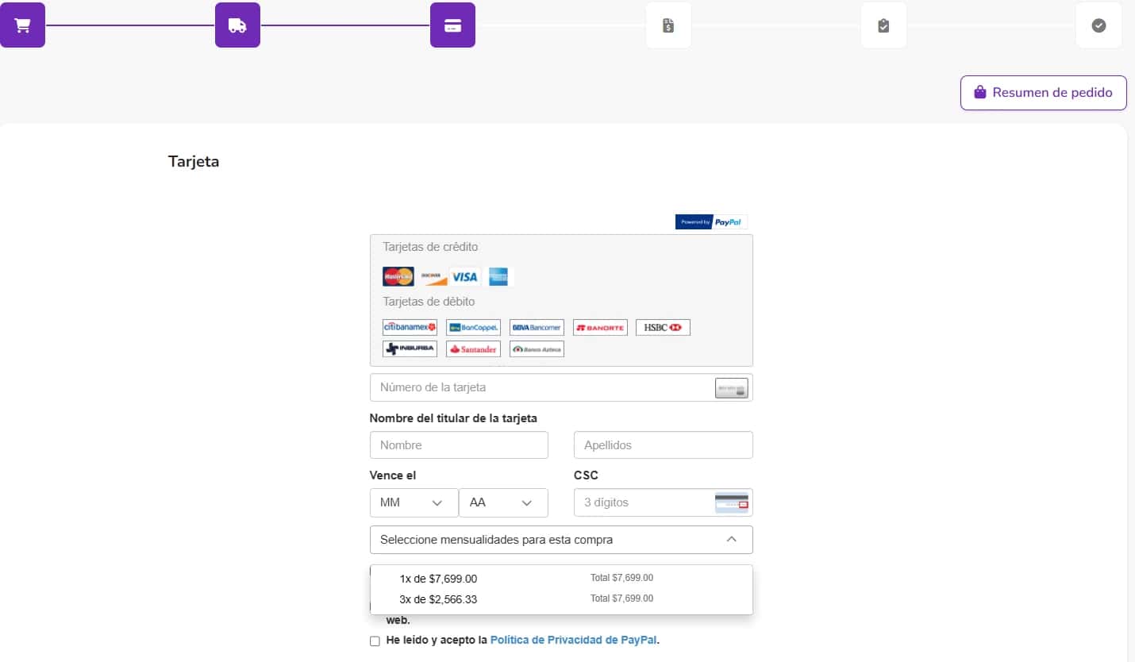The width and height of the screenshot is (1135, 662).
Task: Jump to the dollar invoice step
Action: (668, 25)
